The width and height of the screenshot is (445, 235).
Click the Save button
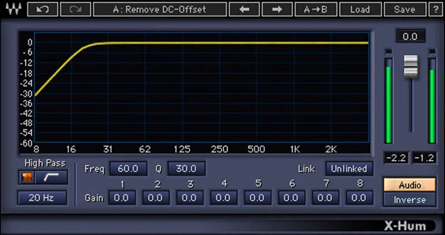point(404,9)
